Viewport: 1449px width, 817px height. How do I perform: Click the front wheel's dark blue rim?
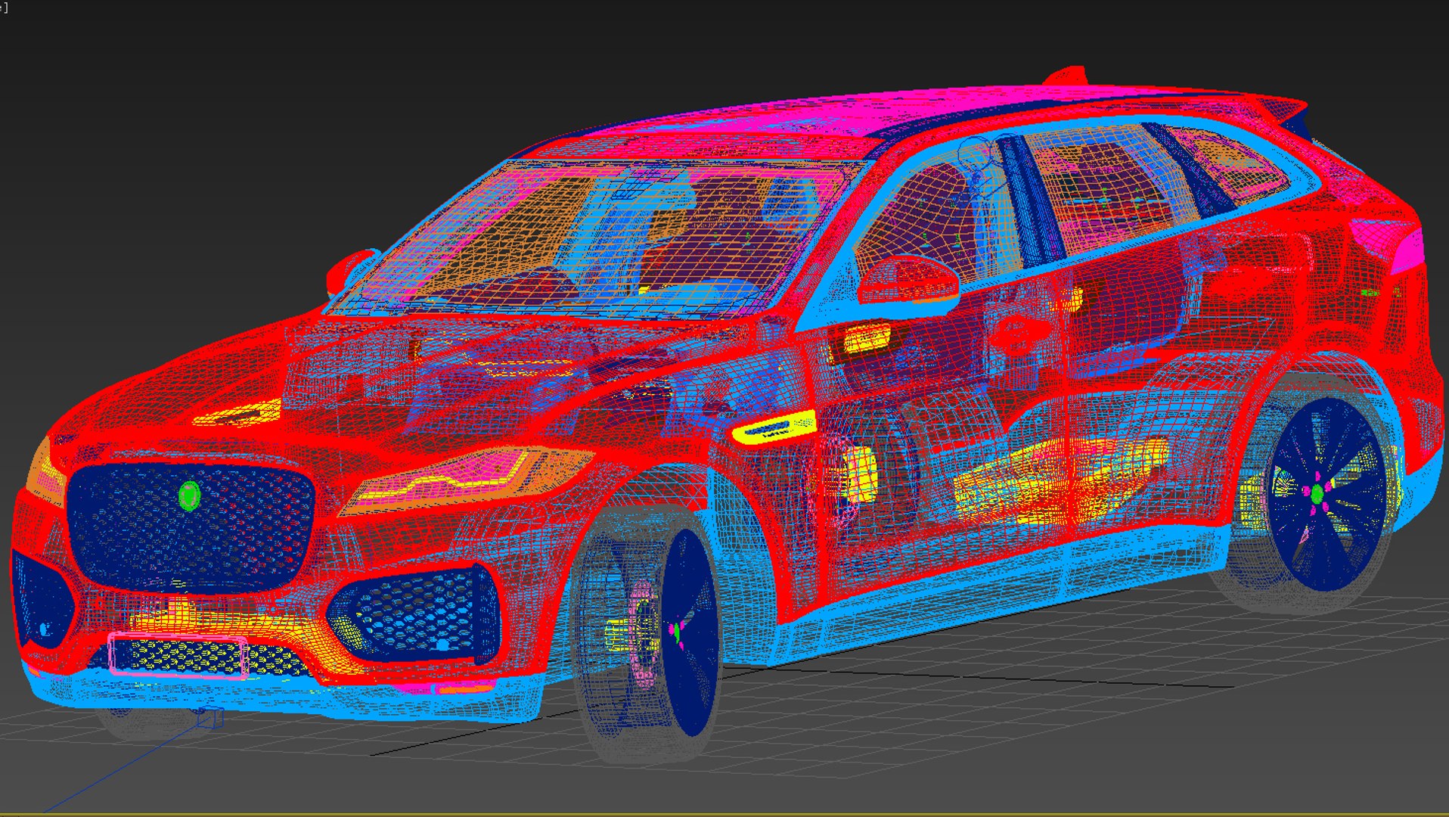(690, 632)
